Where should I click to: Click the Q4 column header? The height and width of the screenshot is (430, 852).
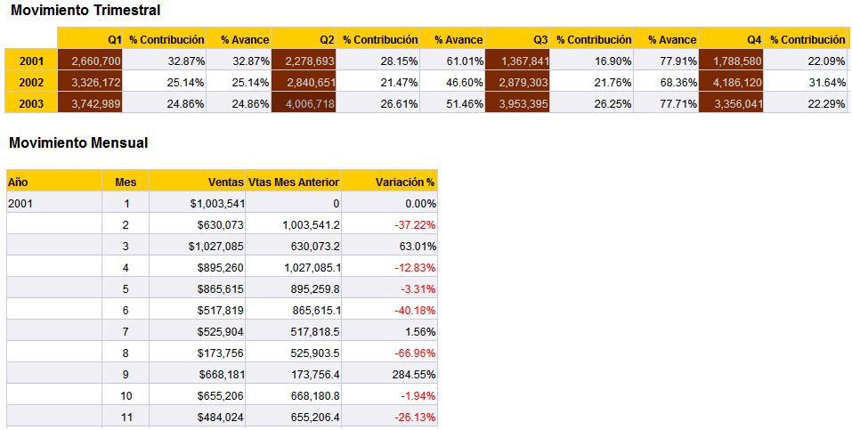coord(731,39)
